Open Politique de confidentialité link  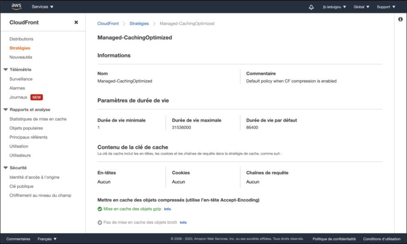[334, 239]
